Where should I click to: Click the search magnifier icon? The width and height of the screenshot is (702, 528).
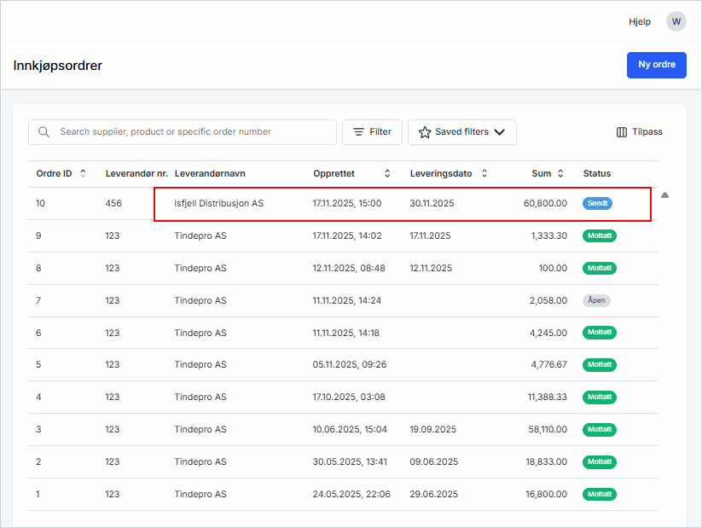point(44,132)
